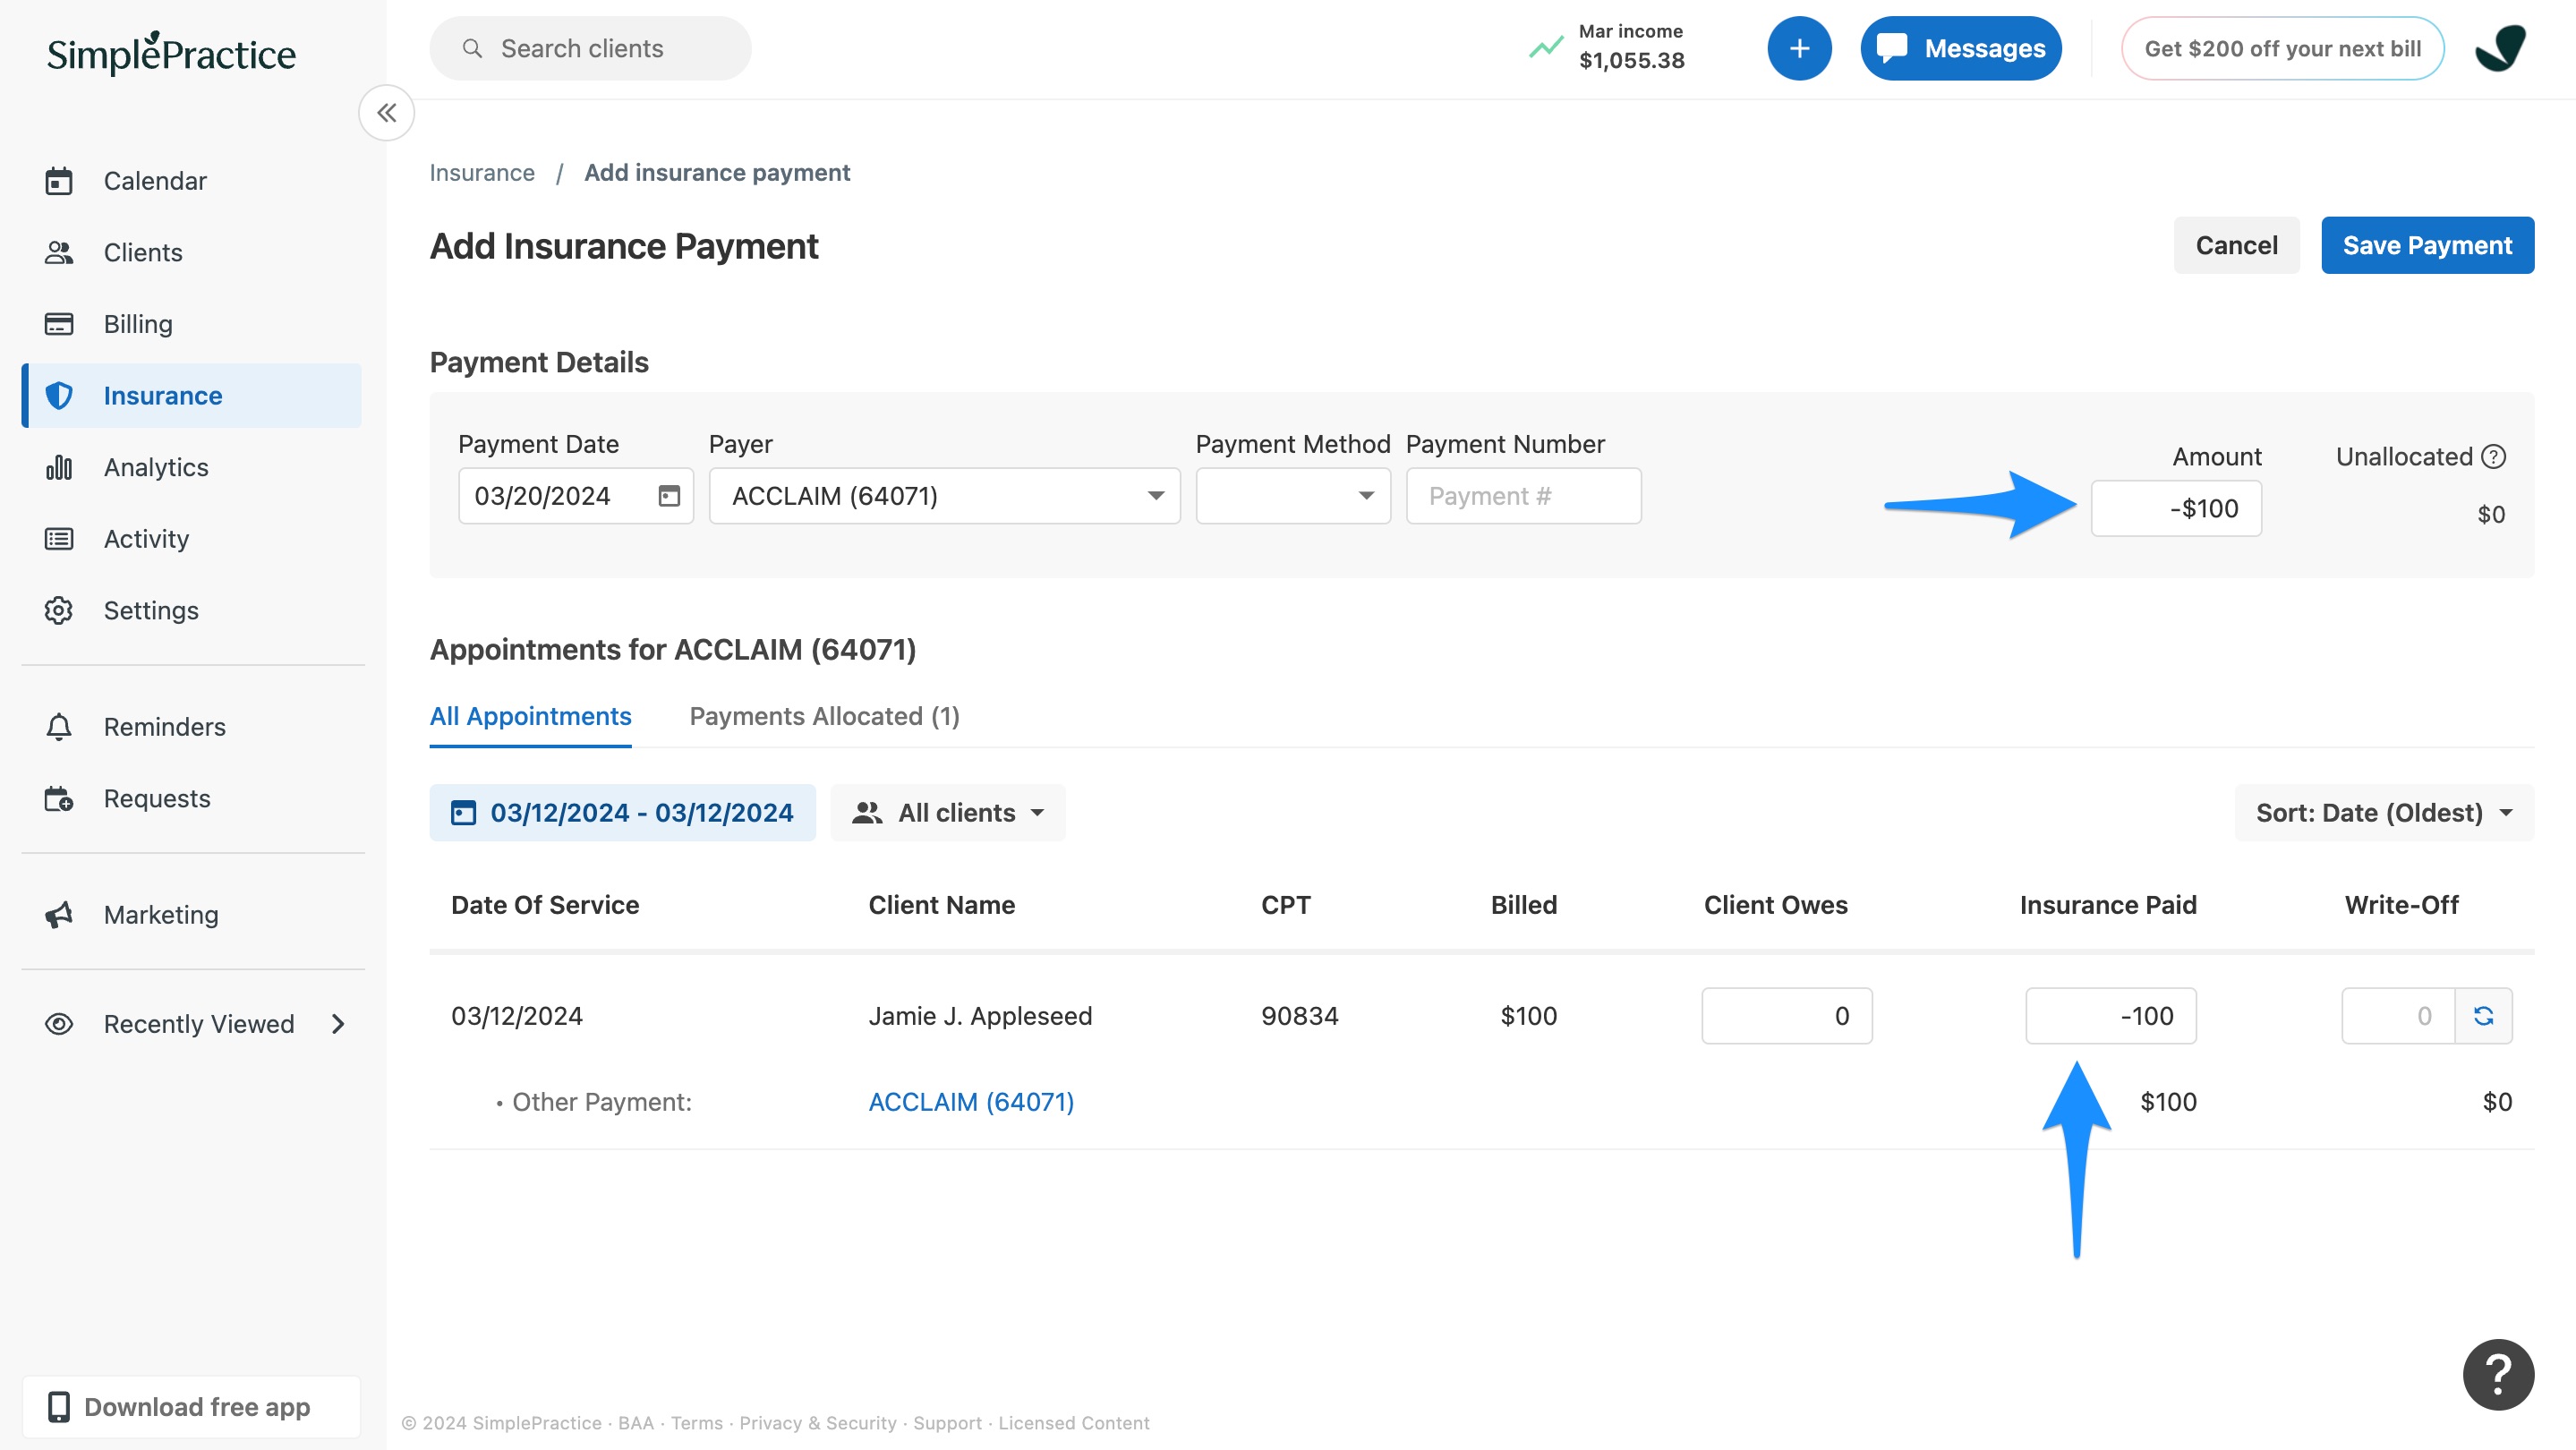2576x1450 pixels.
Task: Click the phone icon beside Download free app
Action: point(59,1407)
